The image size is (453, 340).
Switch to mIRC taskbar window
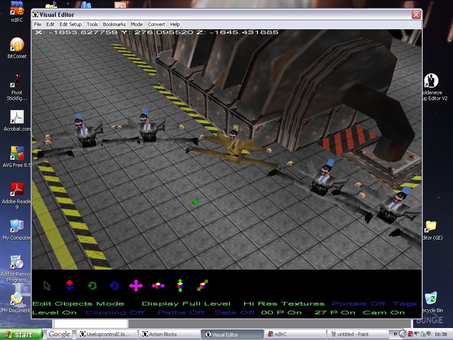pos(294,334)
